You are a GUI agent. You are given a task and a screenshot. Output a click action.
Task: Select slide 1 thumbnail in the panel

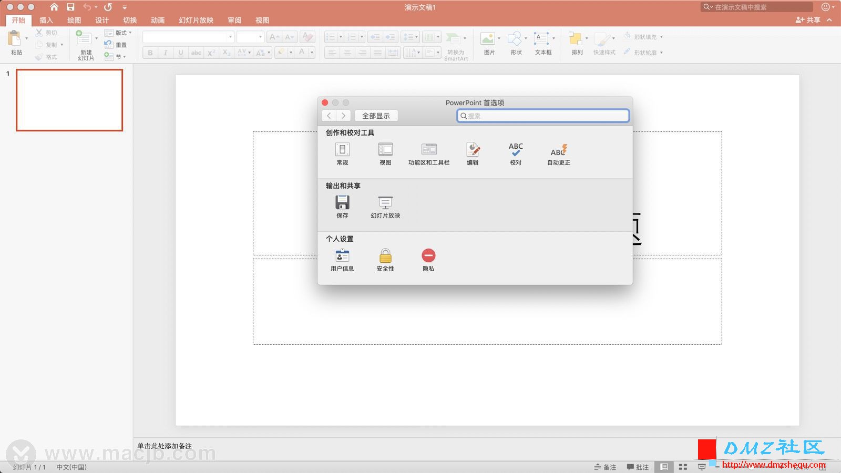pos(69,100)
